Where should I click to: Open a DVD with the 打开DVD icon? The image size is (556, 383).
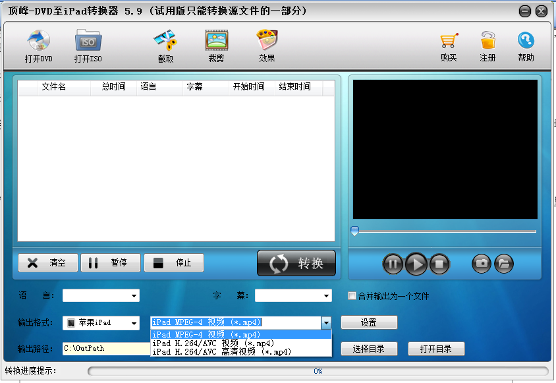click(x=38, y=45)
